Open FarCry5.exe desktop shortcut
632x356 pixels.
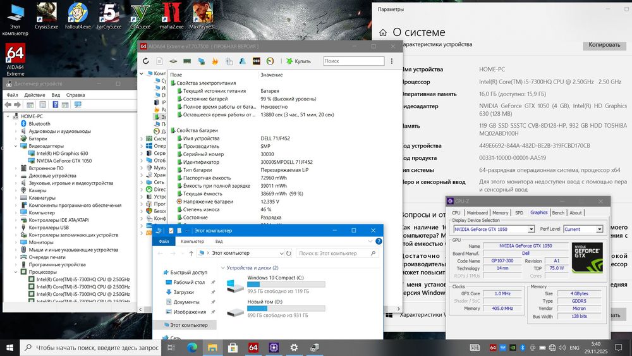tap(109, 16)
